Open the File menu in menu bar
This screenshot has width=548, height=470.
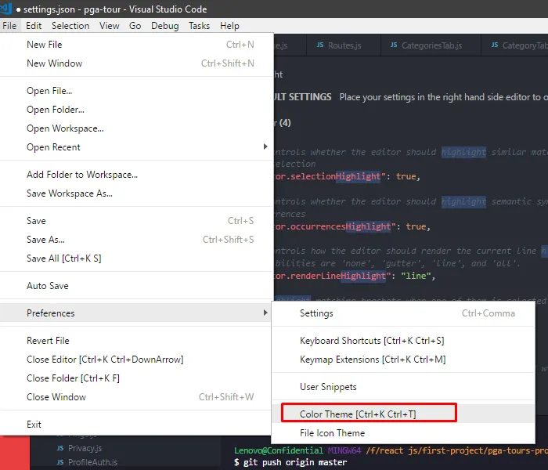click(9, 26)
